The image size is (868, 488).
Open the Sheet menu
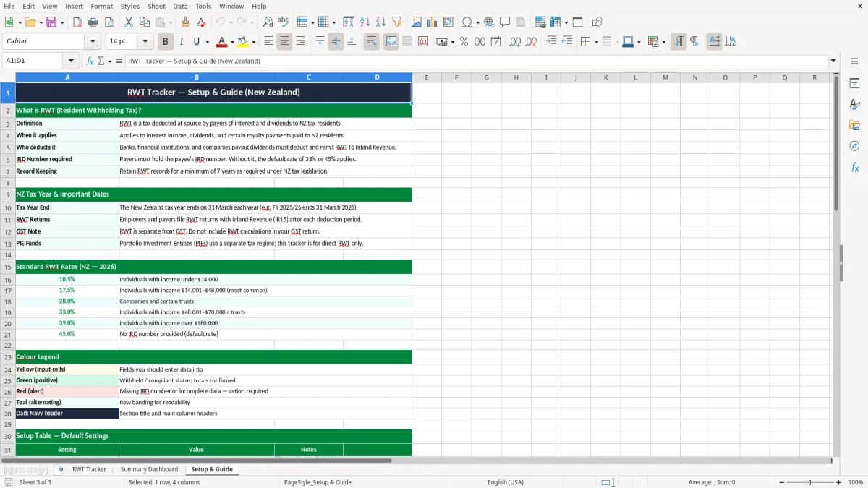click(156, 6)
